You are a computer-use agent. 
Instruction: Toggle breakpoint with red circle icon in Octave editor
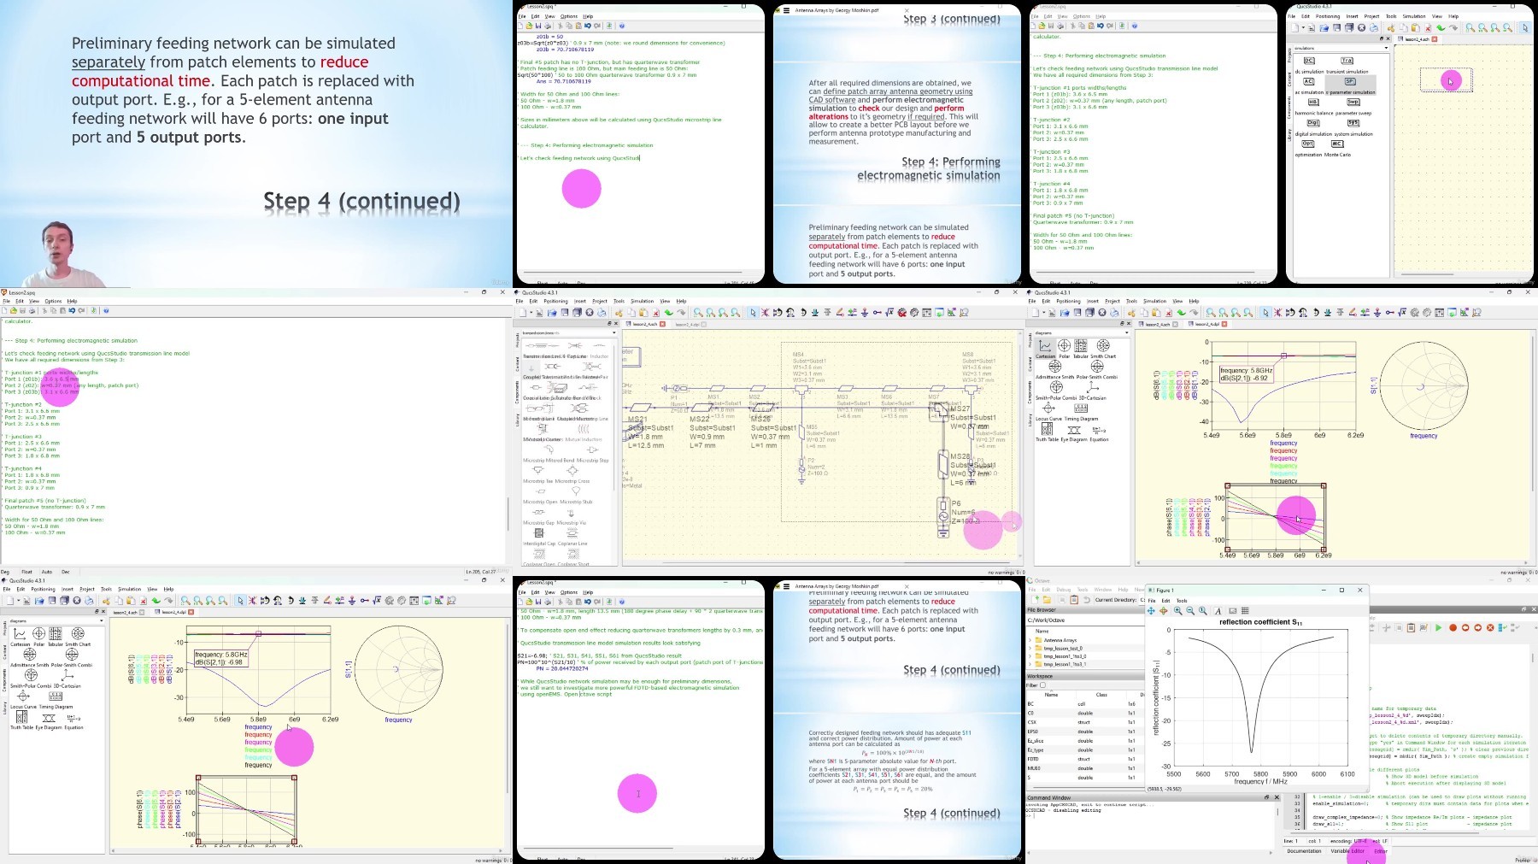(x=1453, y=627)
